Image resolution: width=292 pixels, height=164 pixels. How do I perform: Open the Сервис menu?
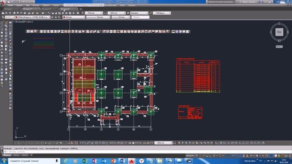tap(56, 5)
